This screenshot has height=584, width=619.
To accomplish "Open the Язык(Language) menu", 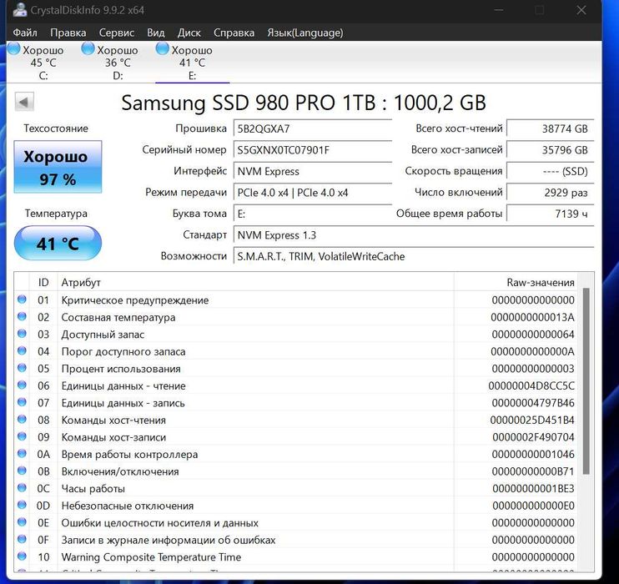I will coord(305,33).
